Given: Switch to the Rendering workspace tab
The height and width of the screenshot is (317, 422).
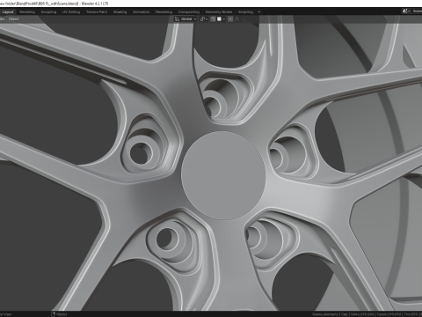Looking at the screenshot, I should click(164, 12).
